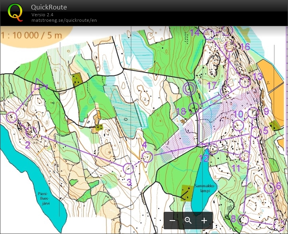Click the start triangle on the map
The height and width of the screenshot is (234, 288).
[x=40, y=84]
